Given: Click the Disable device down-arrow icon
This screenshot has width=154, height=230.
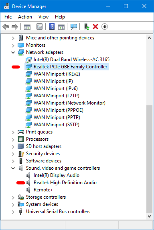Looking at the screenshot, I should (x=105, y=27).
